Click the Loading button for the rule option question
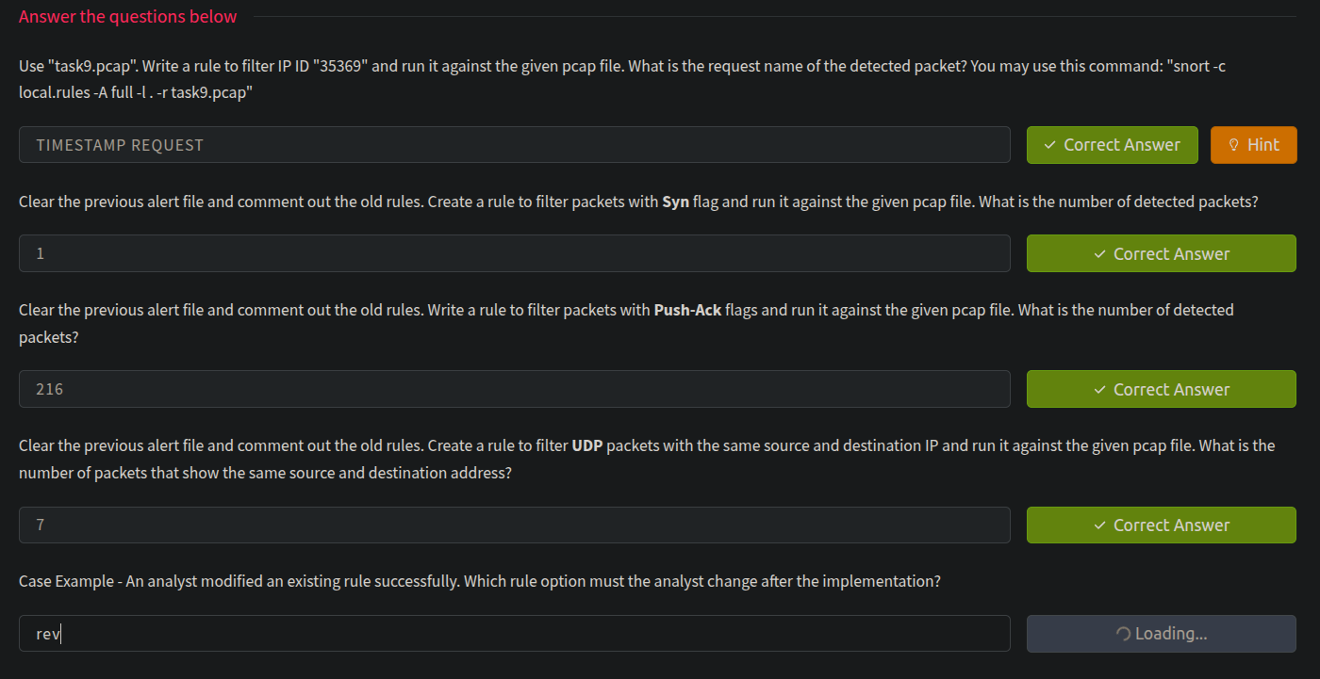This screenshot has height=679, width=1320. pos(1161,634)
